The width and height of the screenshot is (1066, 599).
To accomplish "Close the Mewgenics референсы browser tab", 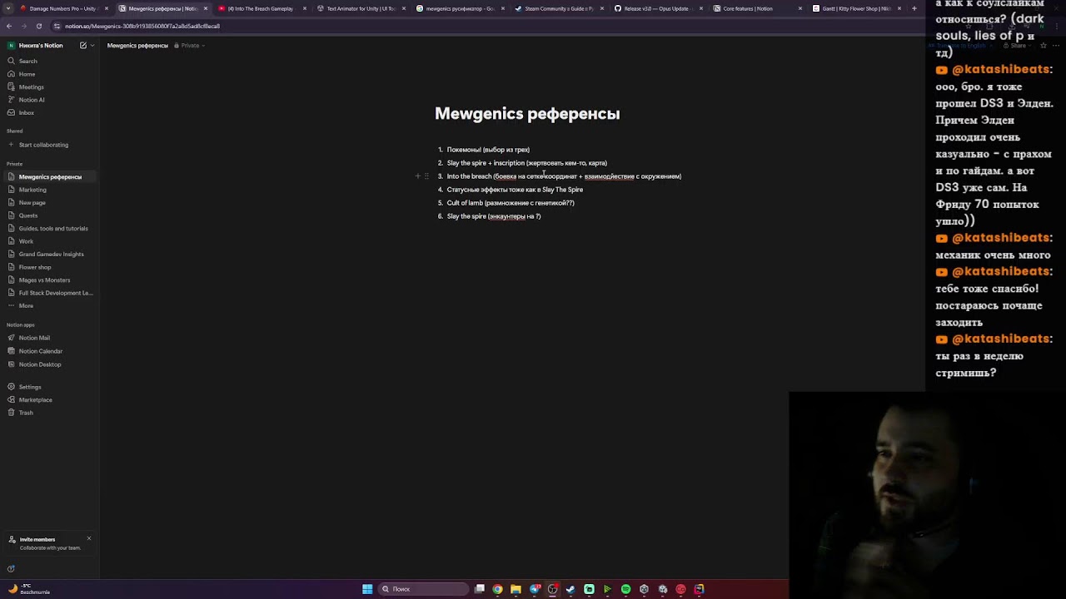I will click(206, 8).
